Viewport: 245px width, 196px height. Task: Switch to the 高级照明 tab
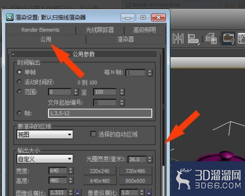[x=145, y=30]
